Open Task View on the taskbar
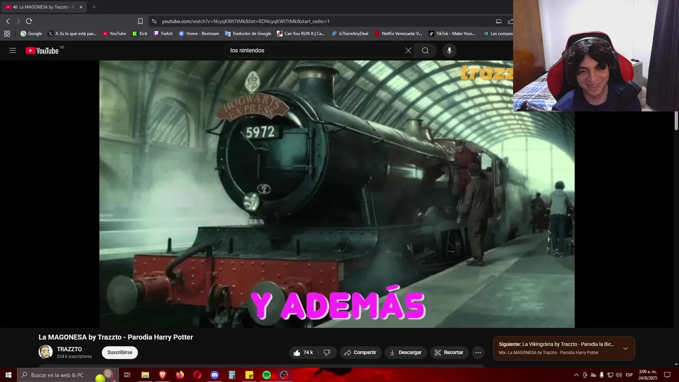Viewport: 679px width, 382px height. click(x=127, y=375)
